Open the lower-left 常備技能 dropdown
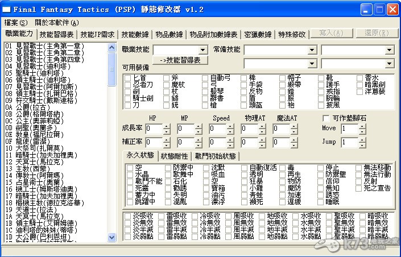401x257 pixels. tap(312, 64)
